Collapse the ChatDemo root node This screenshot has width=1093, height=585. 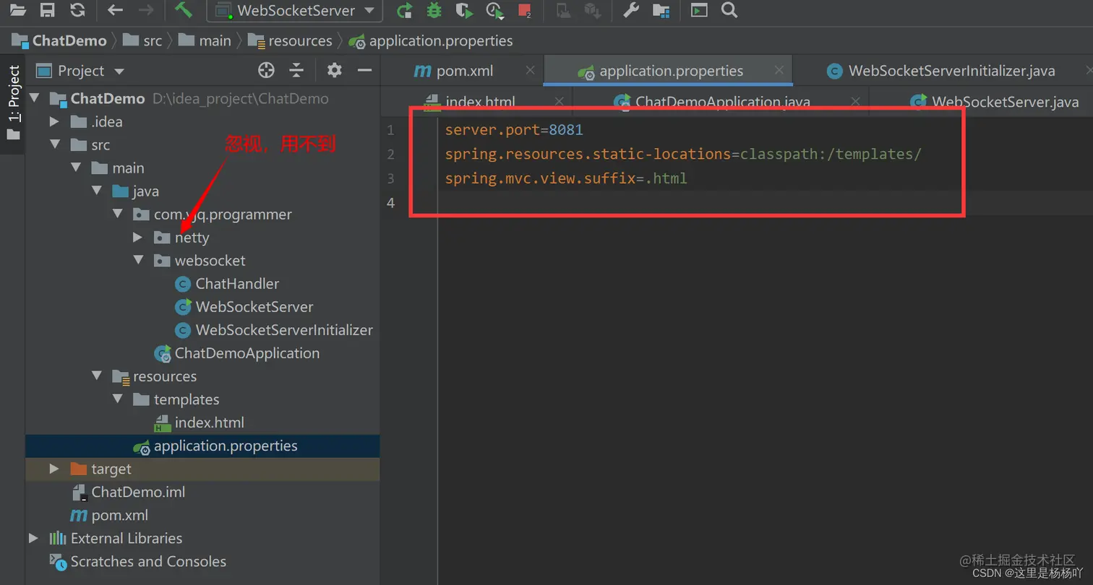click(34, 98)
